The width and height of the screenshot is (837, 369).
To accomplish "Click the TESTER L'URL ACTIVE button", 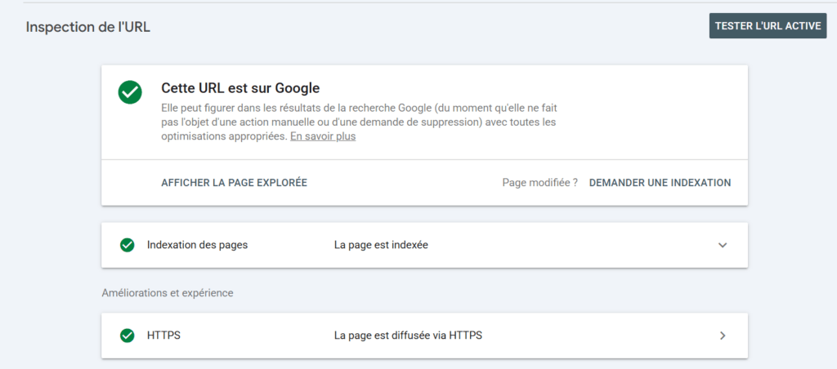I will (x=768, y=26).
